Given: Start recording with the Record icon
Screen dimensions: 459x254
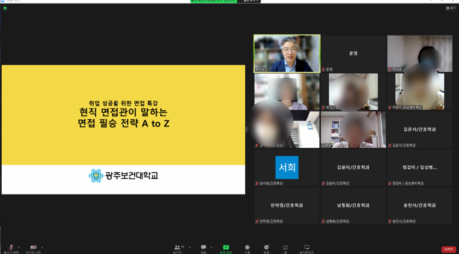Looking at the screenshot, I should tap(247, 247).
